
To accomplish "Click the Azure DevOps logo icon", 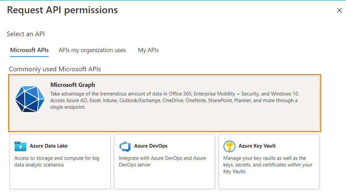I will [125, 146].
